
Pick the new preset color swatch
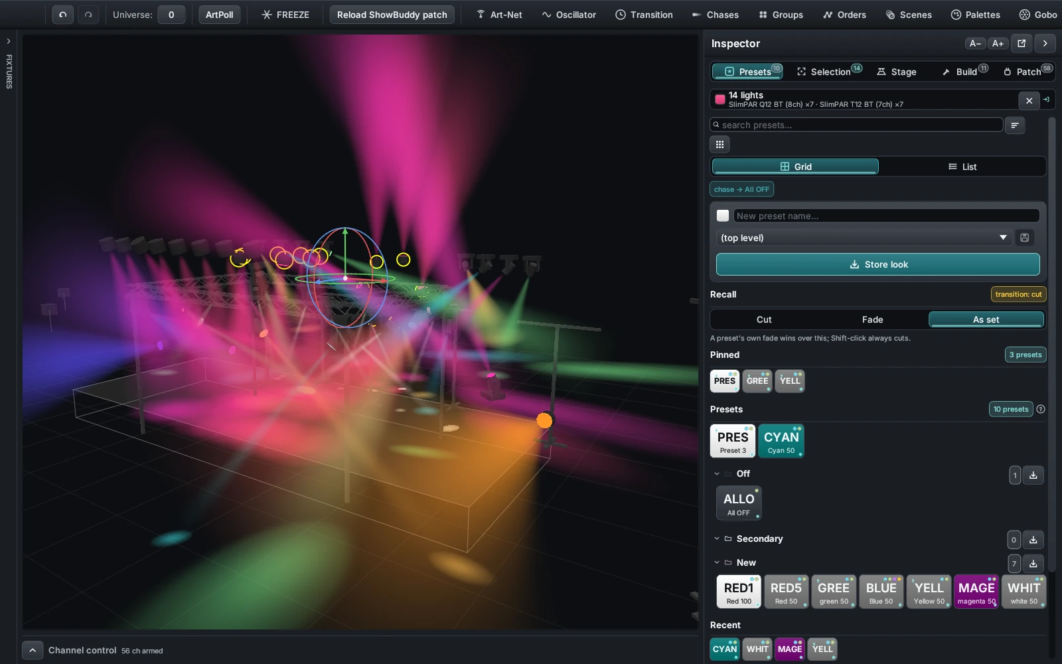[x=723, y=216]
